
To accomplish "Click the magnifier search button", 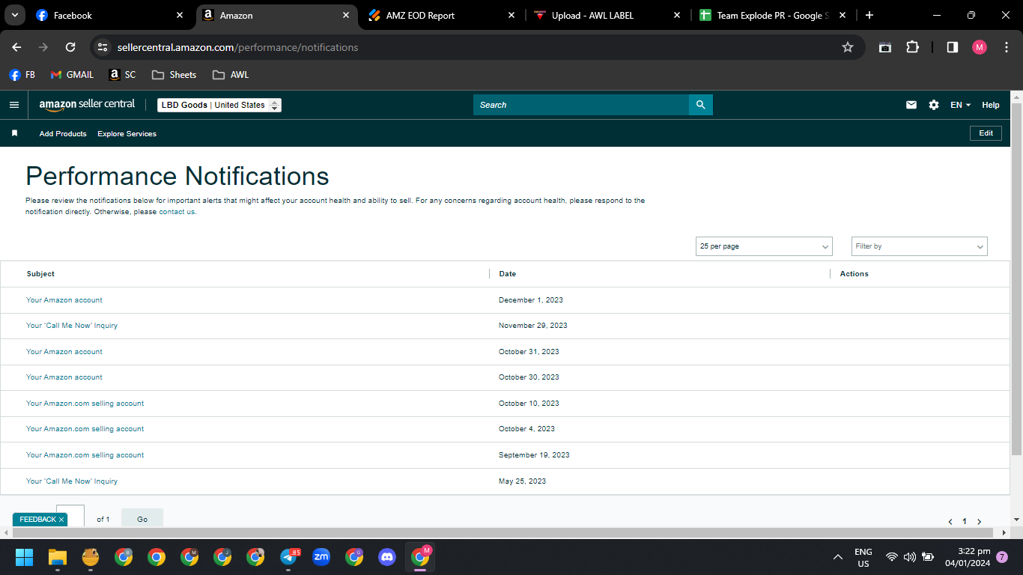I will (x=701, y=105).
